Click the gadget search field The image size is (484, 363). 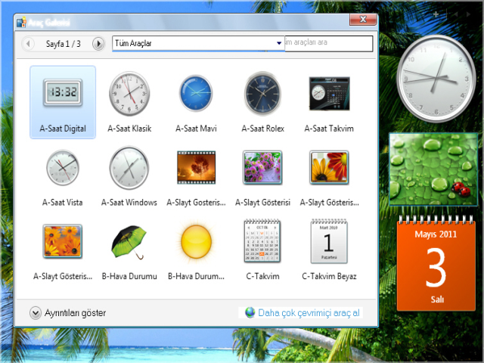tap(328, 43)
